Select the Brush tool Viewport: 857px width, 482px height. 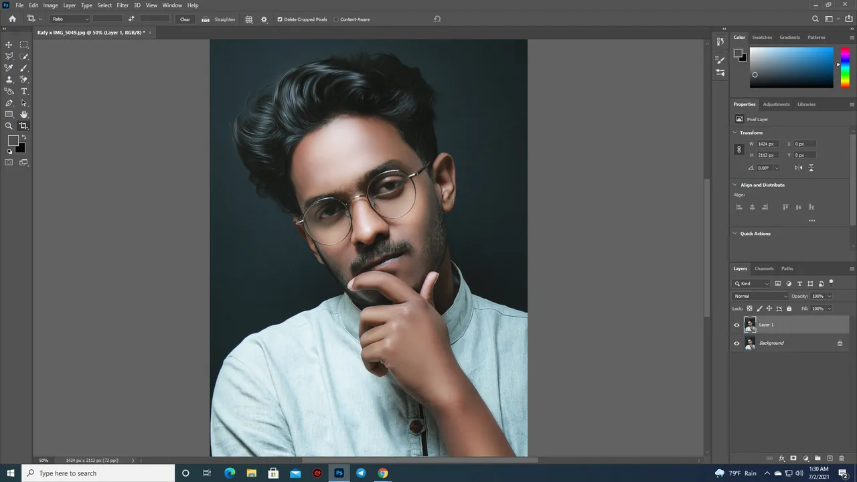click(x=24, y=68)
